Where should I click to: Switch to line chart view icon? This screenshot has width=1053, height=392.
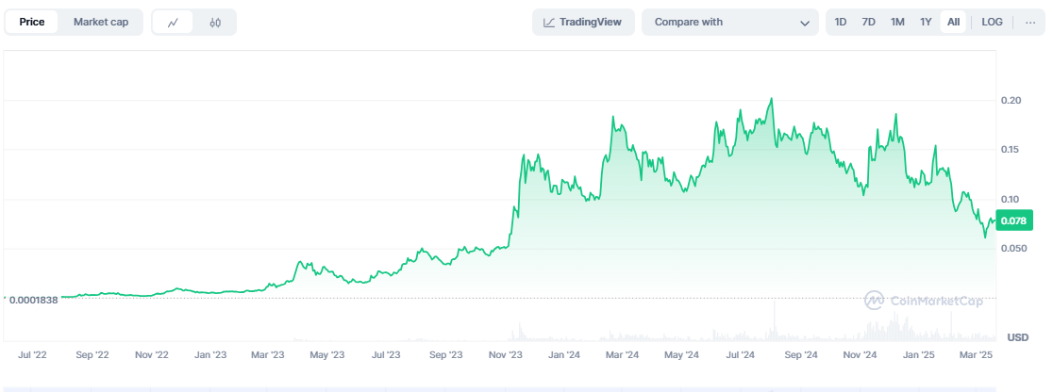tap(173, 22)
